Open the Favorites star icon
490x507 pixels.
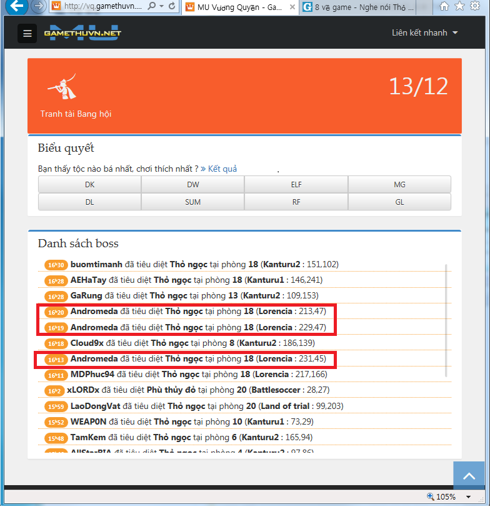tap(459, 7)
